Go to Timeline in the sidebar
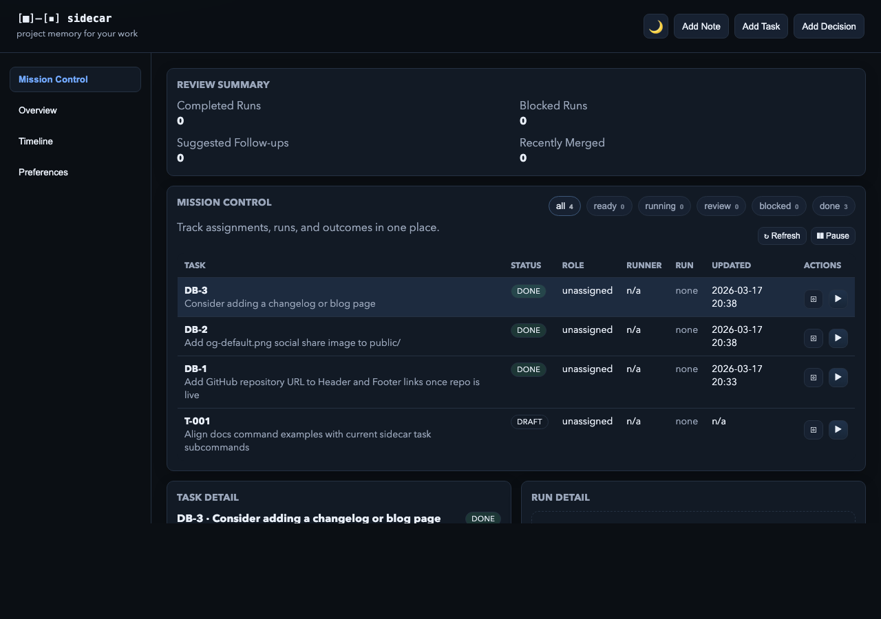The height and width of the screenshot is (619, 881). [x=75, y=141]
